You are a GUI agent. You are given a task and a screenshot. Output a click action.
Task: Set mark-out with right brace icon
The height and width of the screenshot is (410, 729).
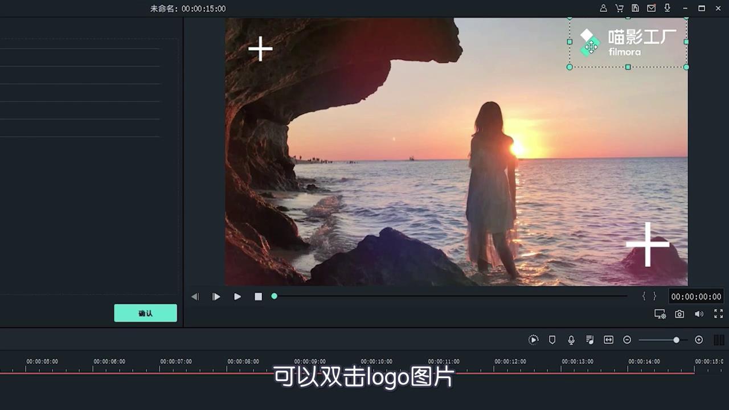[654, 296]
